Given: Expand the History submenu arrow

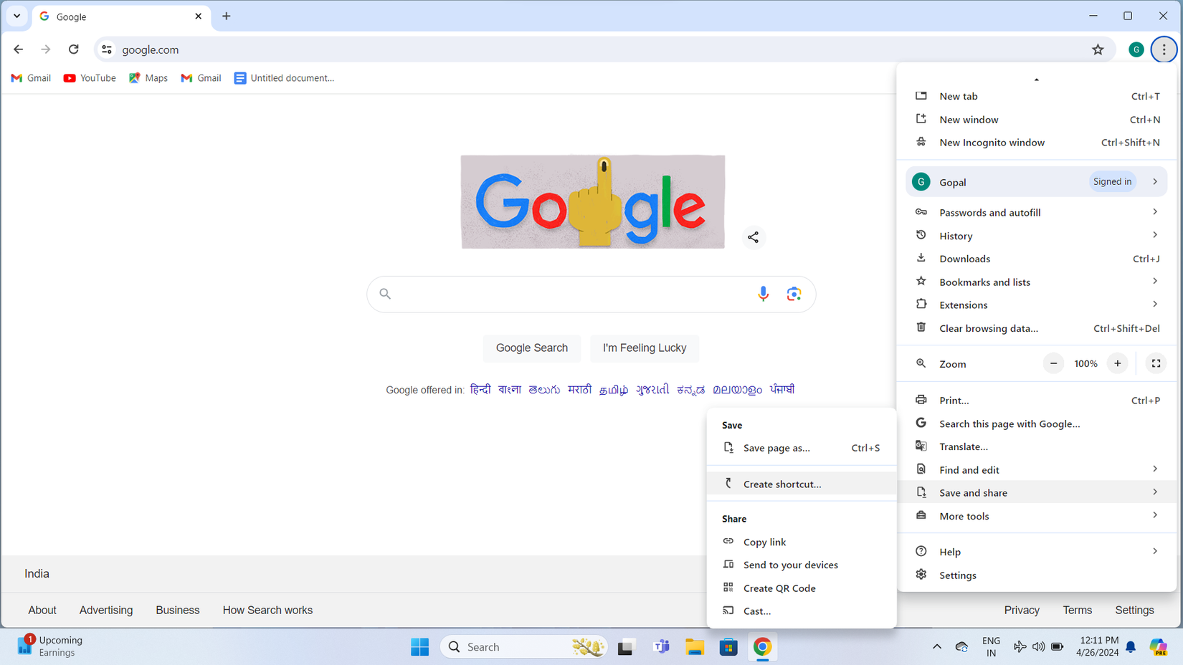Looking at the screenshot, I should tap(1154, 235).
